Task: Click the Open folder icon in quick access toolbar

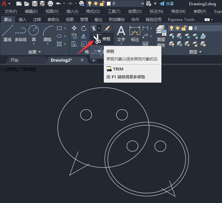Action: coord(27,4)
